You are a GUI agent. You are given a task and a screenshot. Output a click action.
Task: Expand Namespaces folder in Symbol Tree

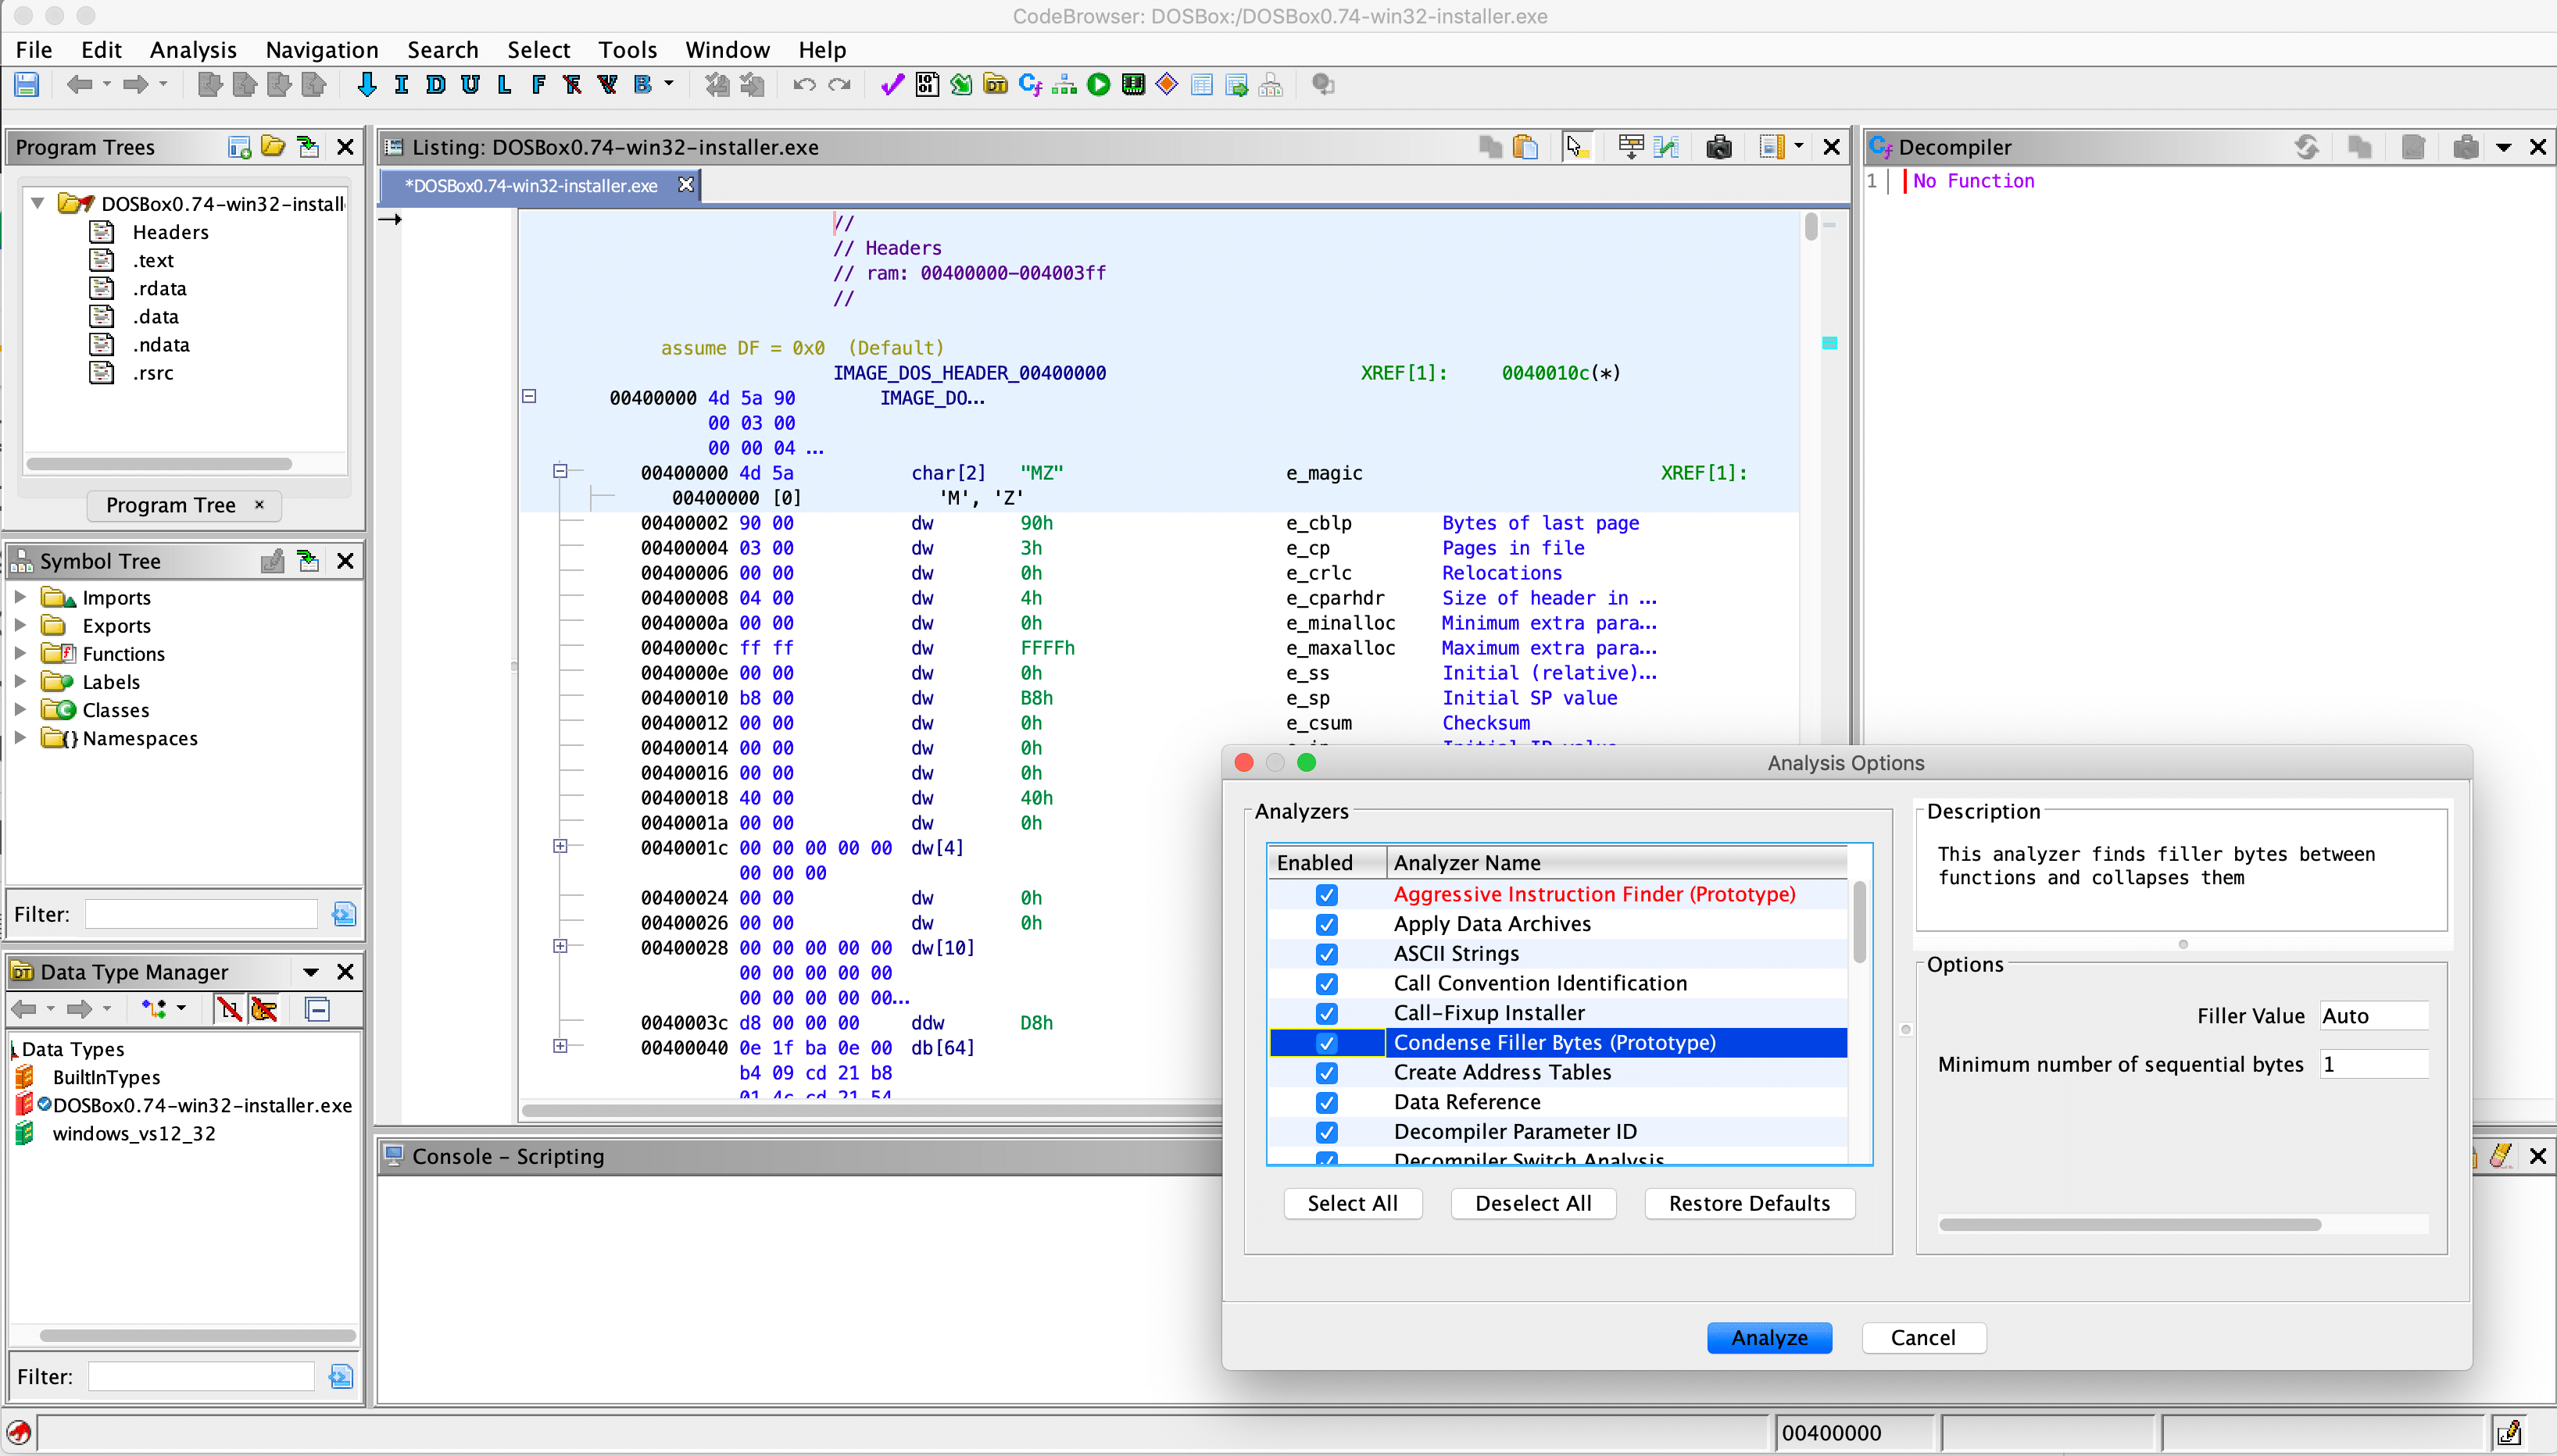tap(20, 737)
